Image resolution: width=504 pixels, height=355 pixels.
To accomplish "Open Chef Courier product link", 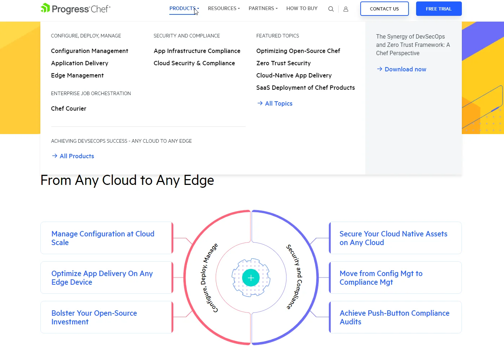I will (x=69, y=108).
